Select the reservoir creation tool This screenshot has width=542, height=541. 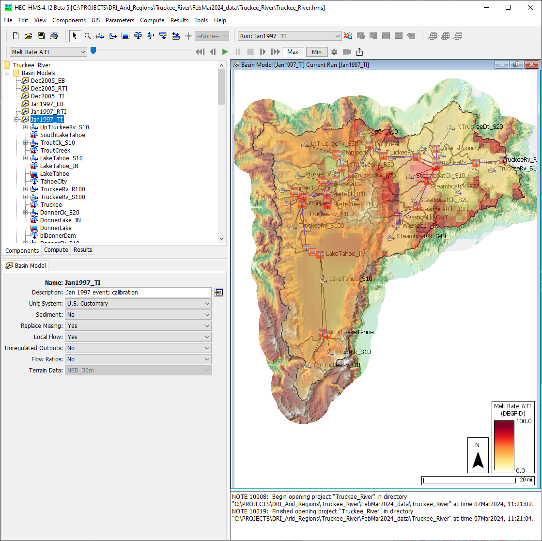(x=125, y=36)
